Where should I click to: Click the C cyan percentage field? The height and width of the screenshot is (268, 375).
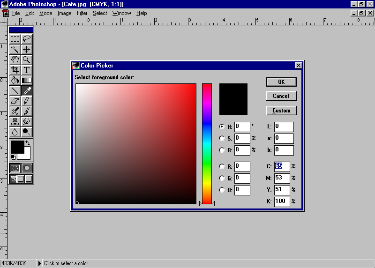click(282, 166)
